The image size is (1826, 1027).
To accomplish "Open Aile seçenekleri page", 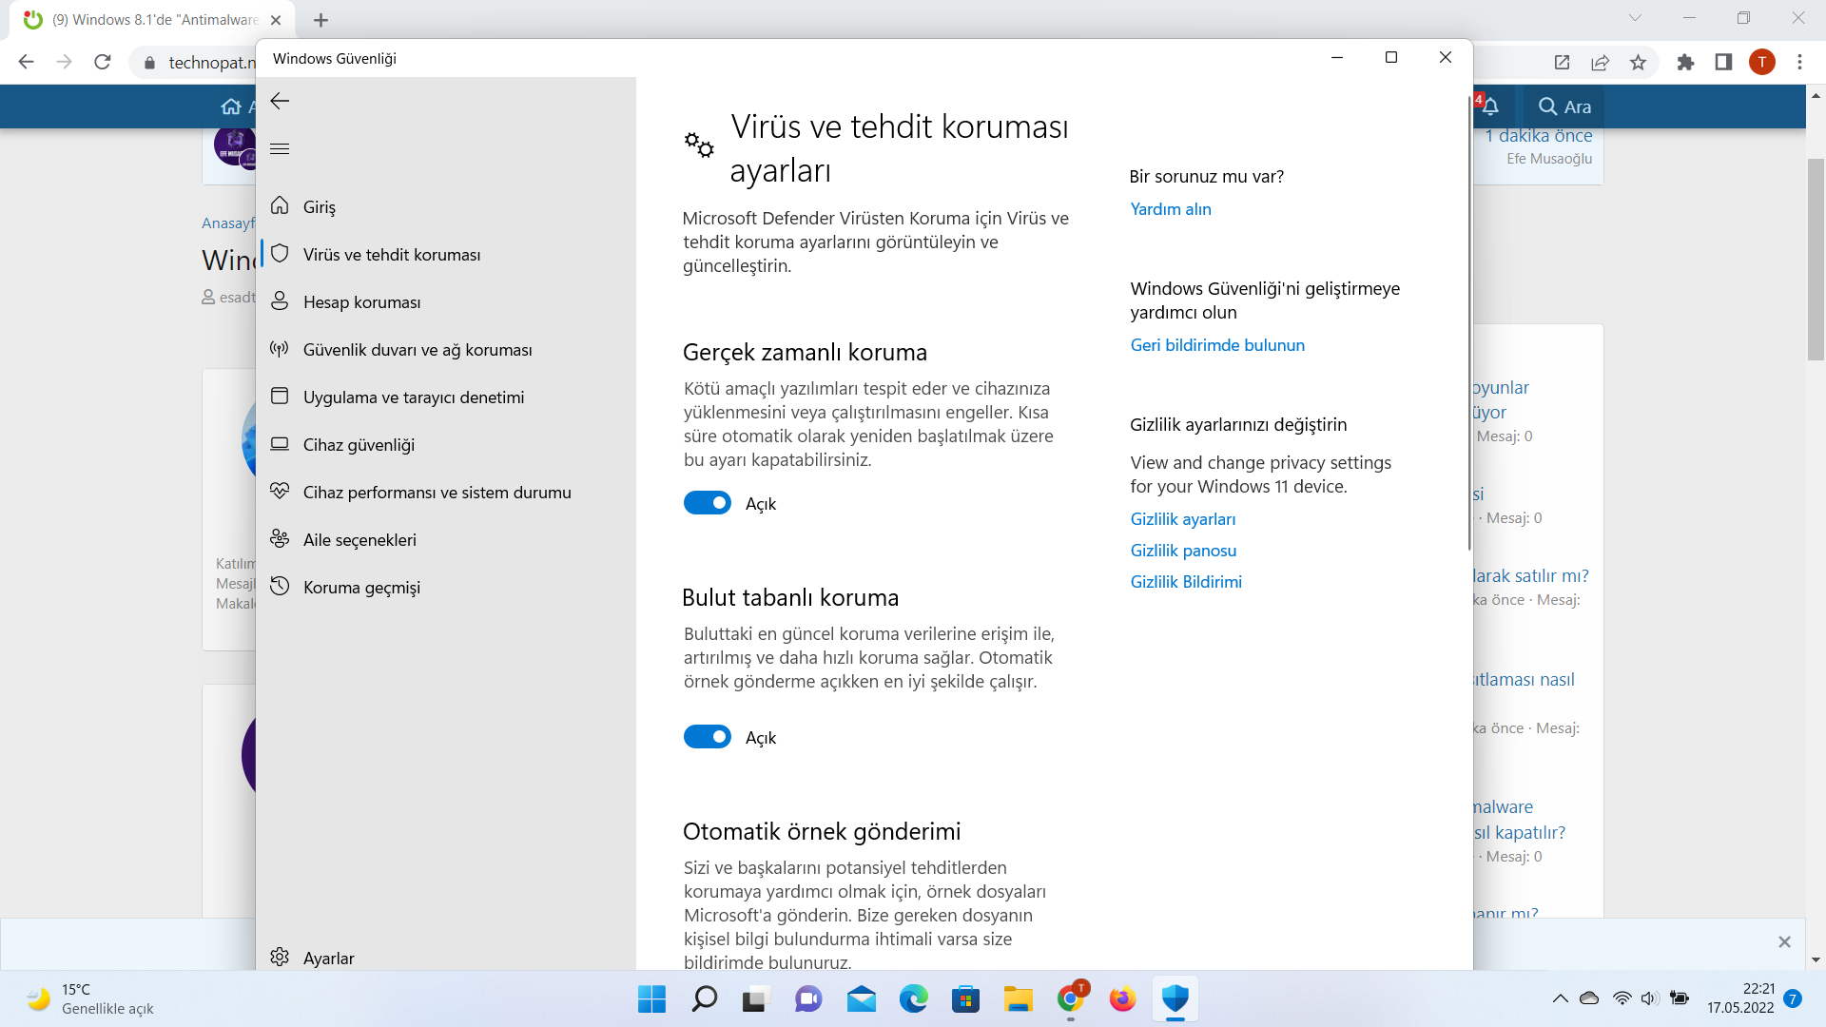I will click(x=359, y=540).
